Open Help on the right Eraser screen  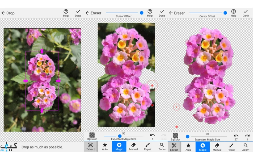[x=234, y=13]
